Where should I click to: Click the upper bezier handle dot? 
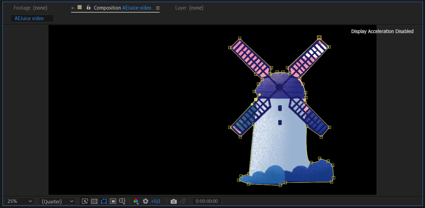tap(259, 94)
